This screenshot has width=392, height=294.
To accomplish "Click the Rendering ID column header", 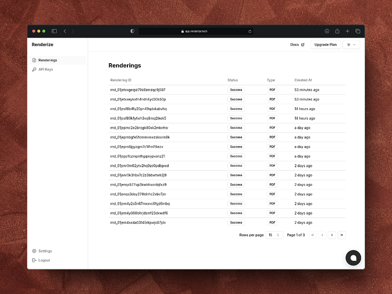I will point(121,80).
